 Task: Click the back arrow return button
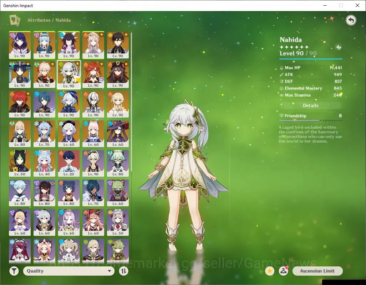[351, 20]
